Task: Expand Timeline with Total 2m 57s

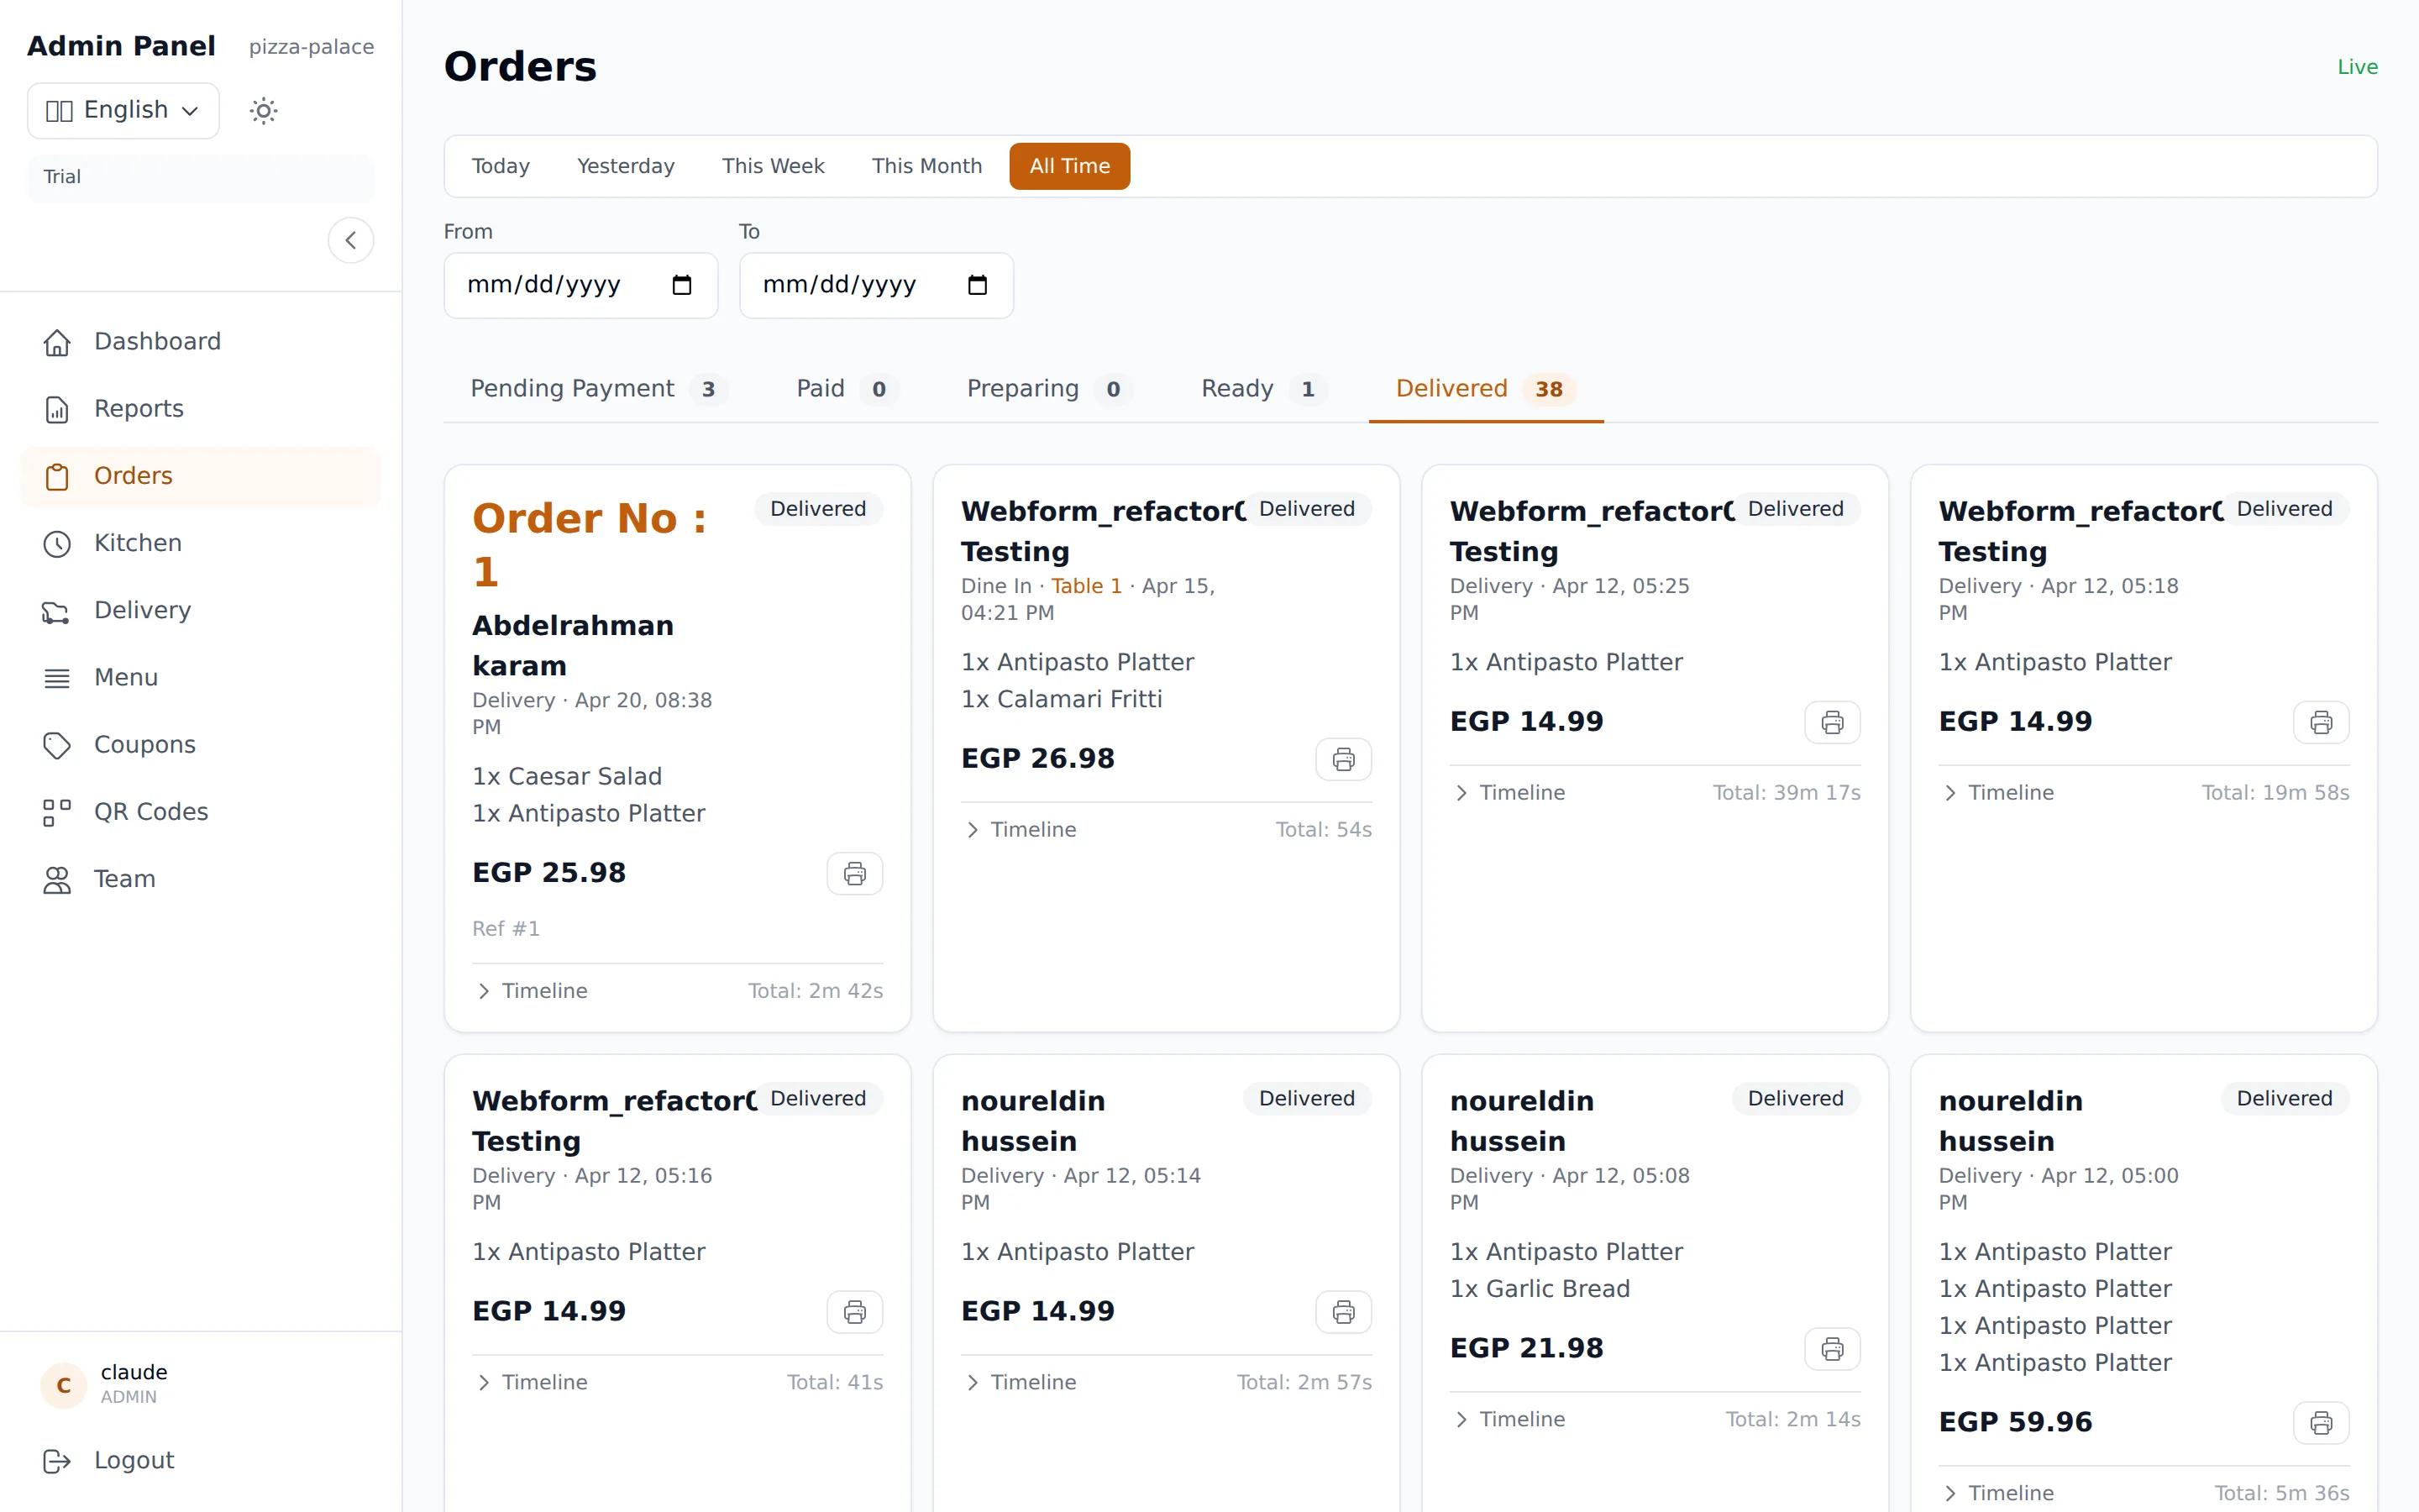Action: pos(1021,1383)
